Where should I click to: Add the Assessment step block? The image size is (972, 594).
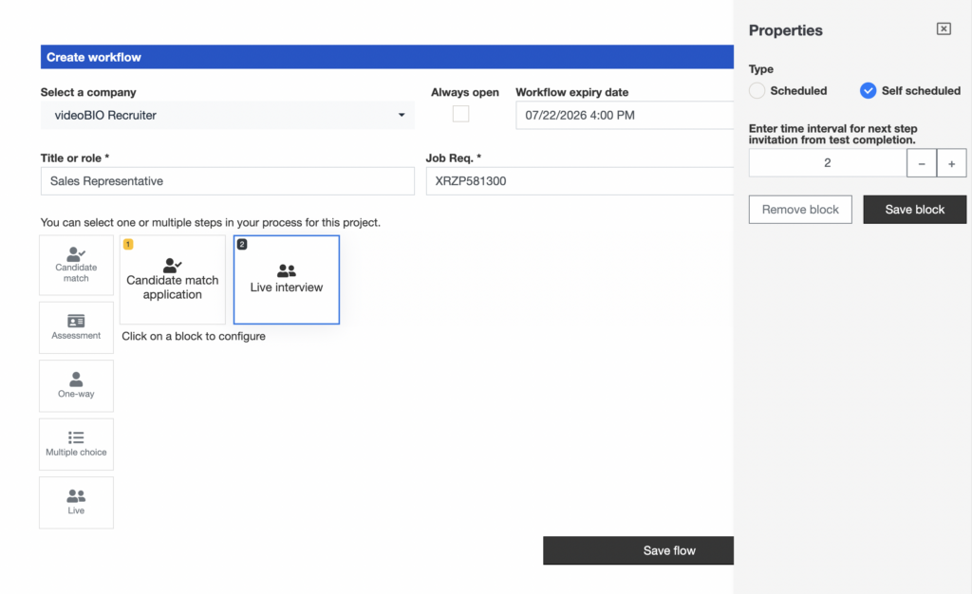coord(76,327)
